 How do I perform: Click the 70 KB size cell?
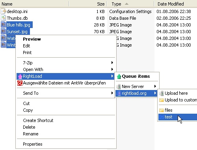click(99, 32)
